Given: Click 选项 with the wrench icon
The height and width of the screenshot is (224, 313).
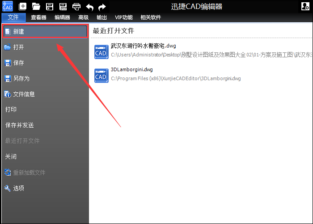Looking at the screenshot, I should tap(18, 188).
